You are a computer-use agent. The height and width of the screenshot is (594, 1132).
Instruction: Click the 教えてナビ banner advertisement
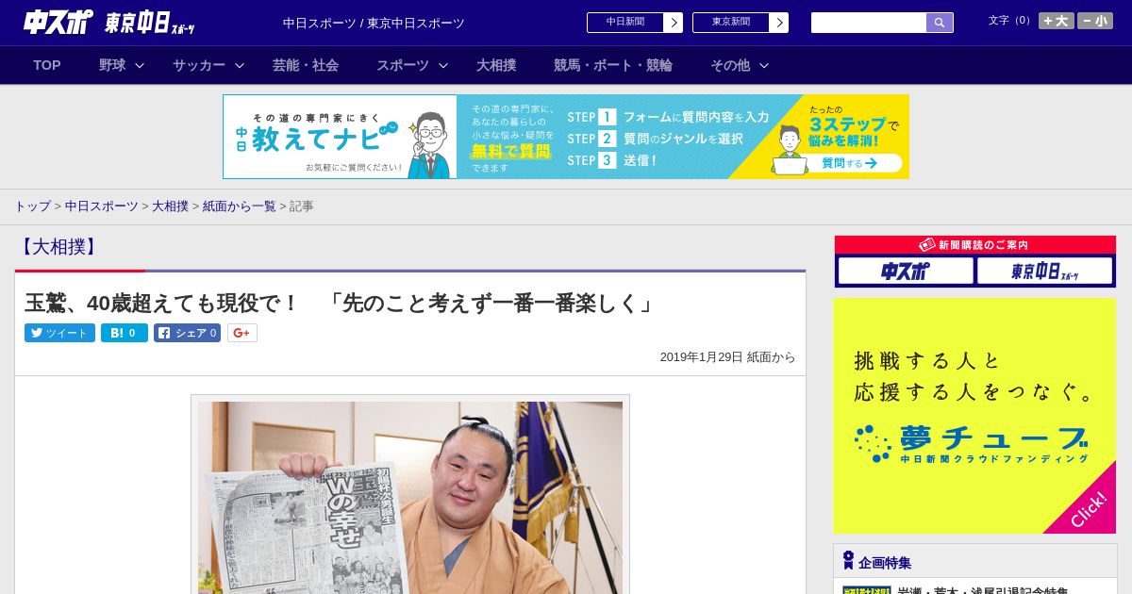click(566, 137)
